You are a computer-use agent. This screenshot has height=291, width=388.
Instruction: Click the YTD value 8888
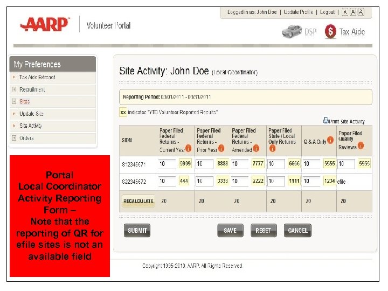222,163
